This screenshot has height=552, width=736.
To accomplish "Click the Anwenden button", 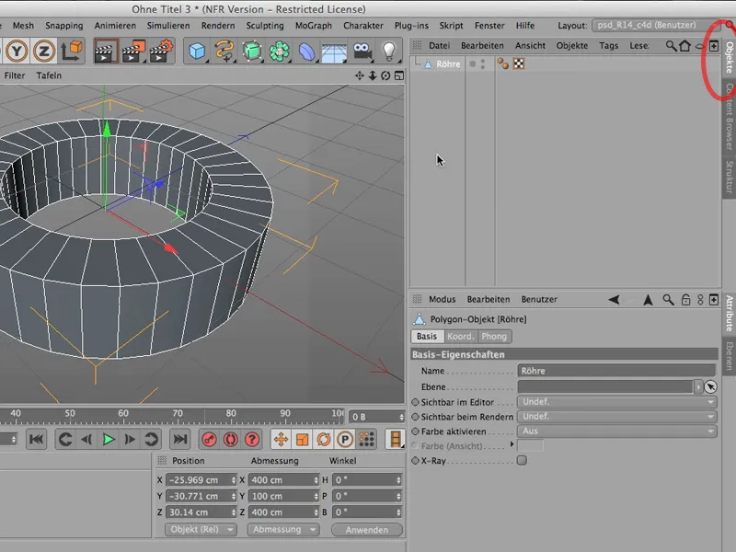I will pyautogui.click(x=366, y=530).
